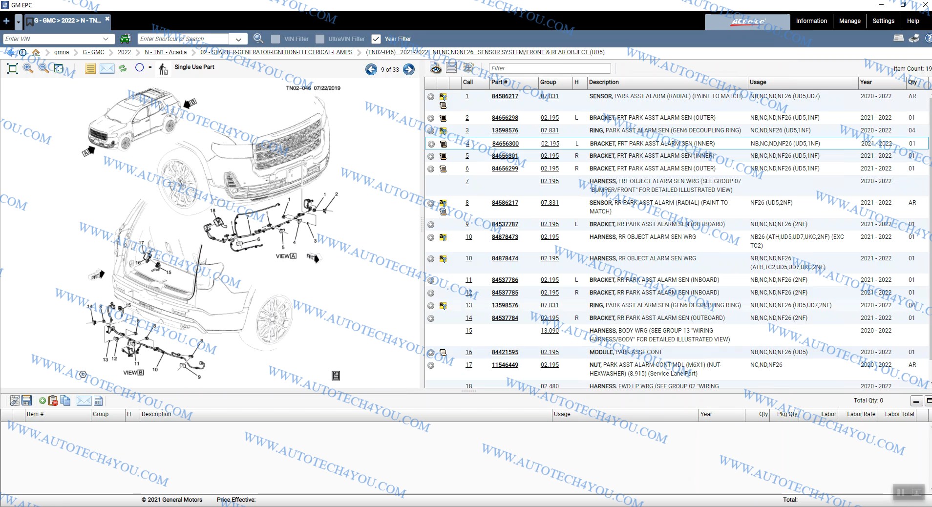Enable the VIN Filter checkbox
This screenshot has width=932, height=507.
point(275,39)
